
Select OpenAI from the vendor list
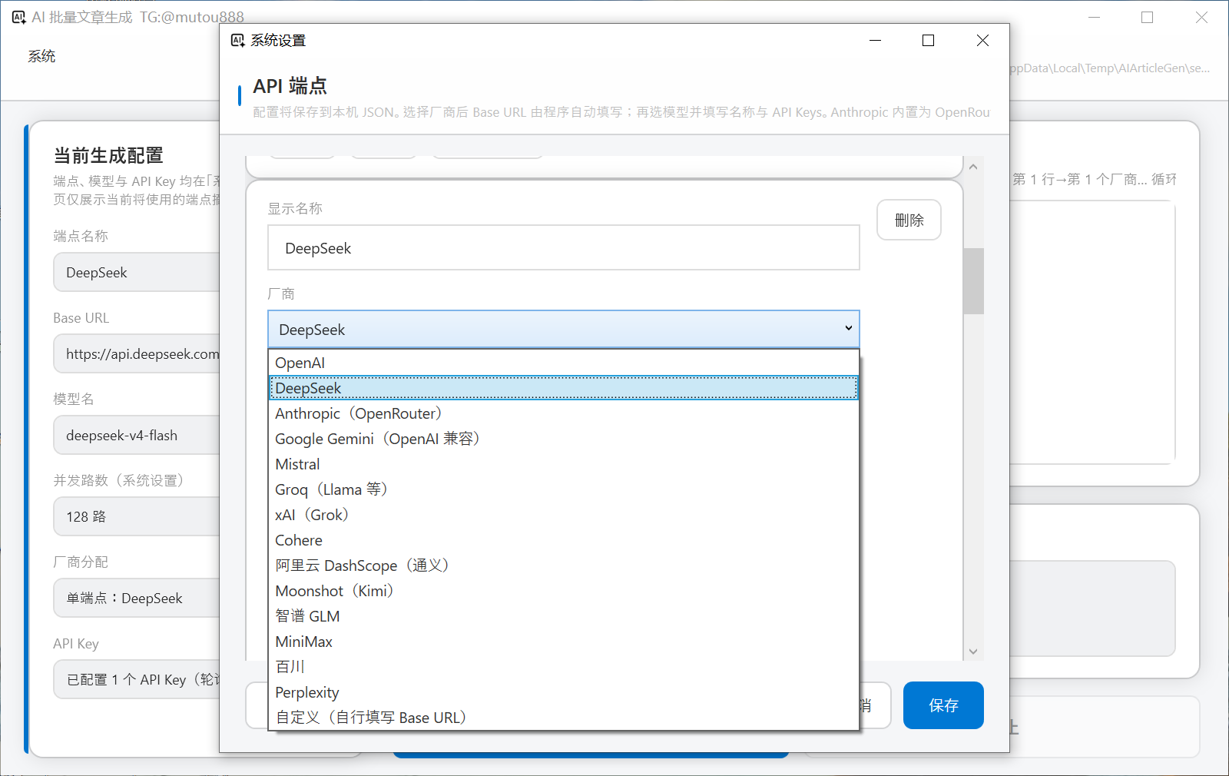click(563, 363)
